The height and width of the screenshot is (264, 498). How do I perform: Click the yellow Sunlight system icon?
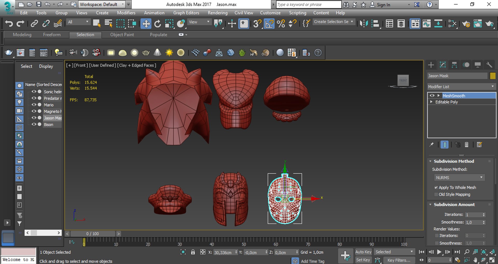[x=169, y=53]
